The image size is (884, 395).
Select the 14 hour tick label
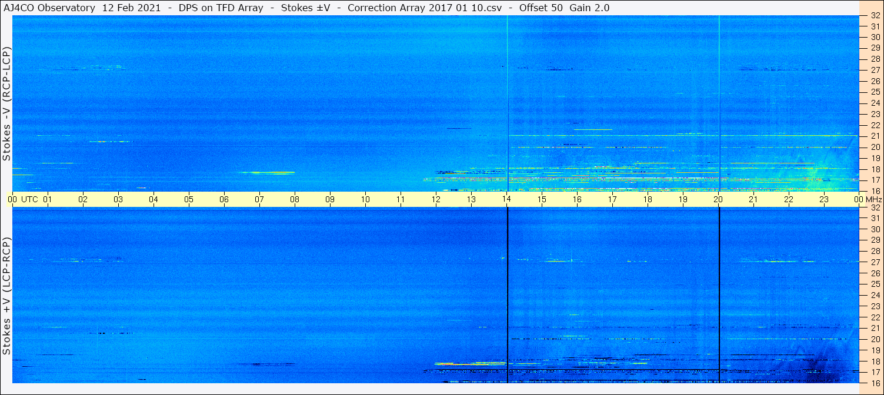pos(506,199)
